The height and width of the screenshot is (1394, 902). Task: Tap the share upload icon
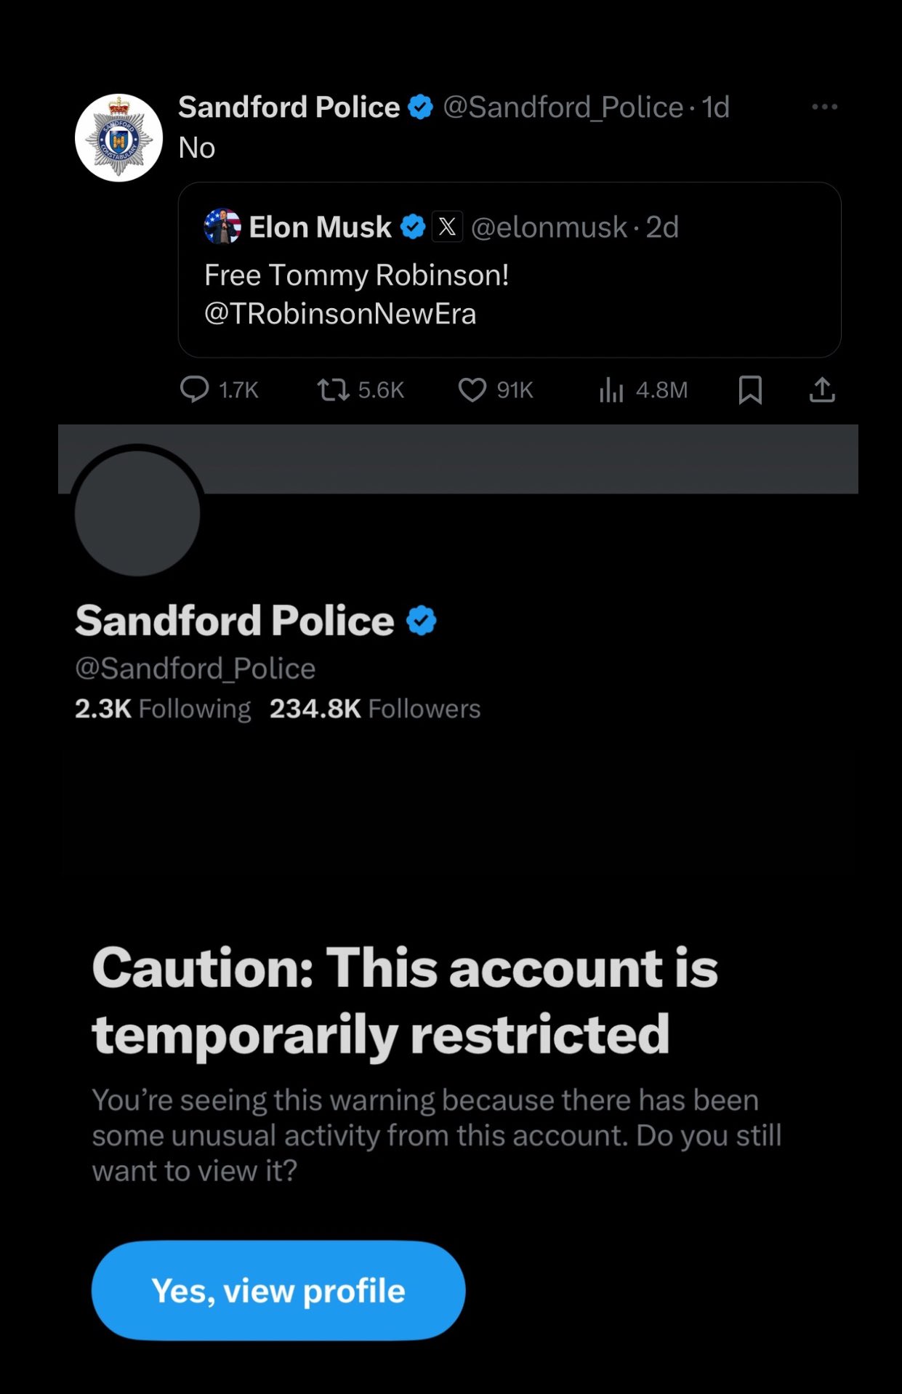tap(822, 390)
